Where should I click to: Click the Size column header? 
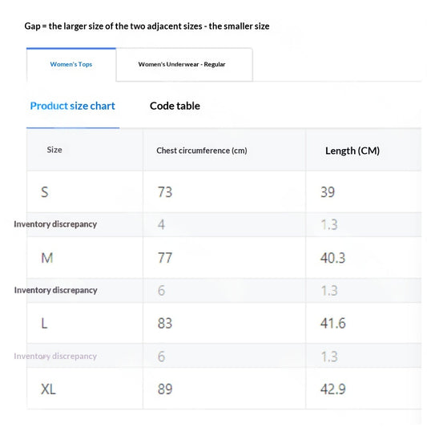click(x=54, y=150)
